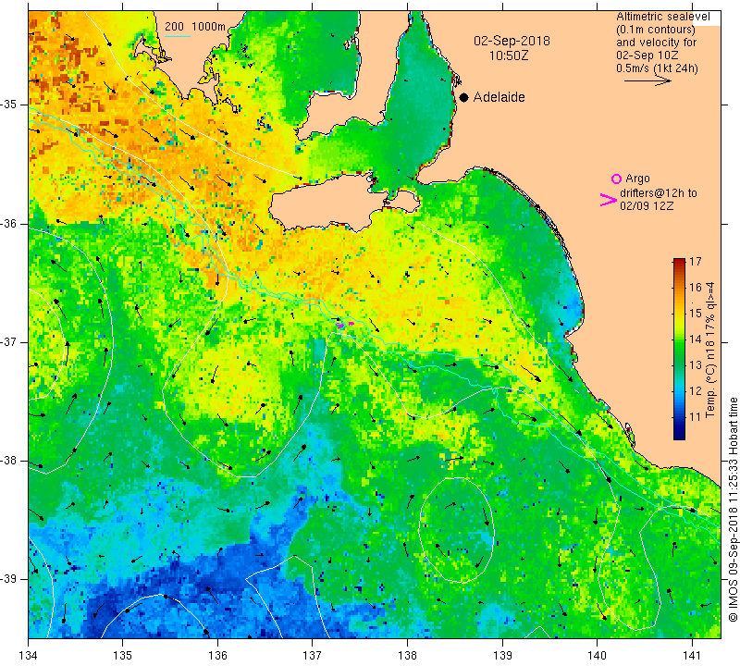Click the '(0.1m contours)' caption line
This screenshot has width=740, height=666.
click(655, 30)
